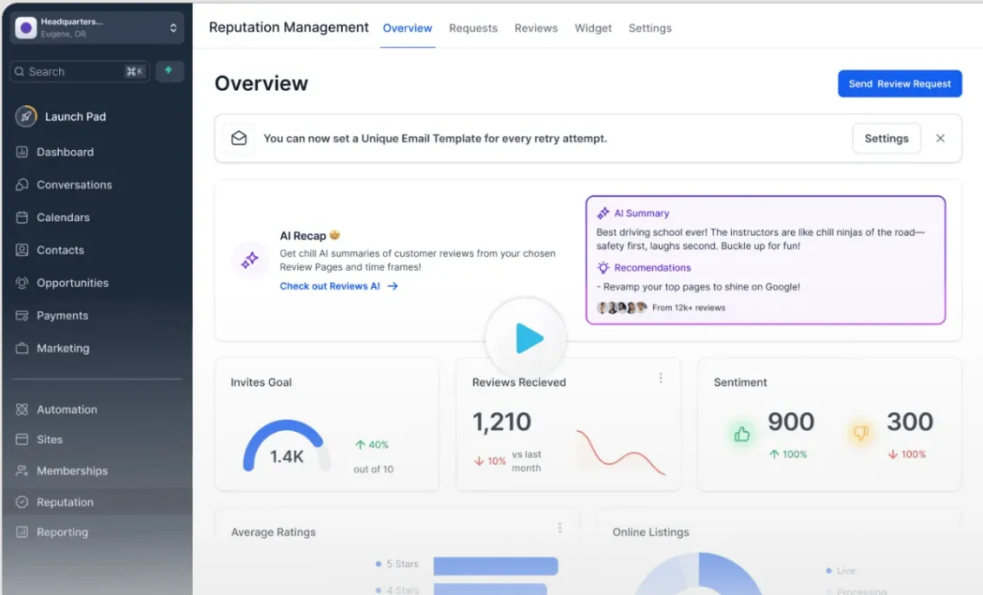Open the Reporting chart icon
This screenshot has width=983, height=595.
point(22,532)
